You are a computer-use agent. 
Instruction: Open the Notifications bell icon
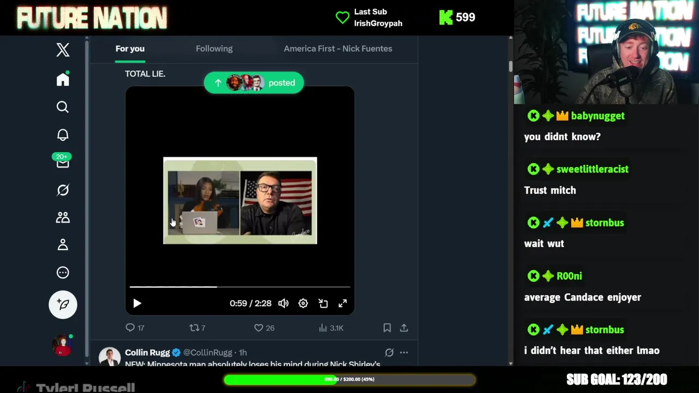click(63, 135)
